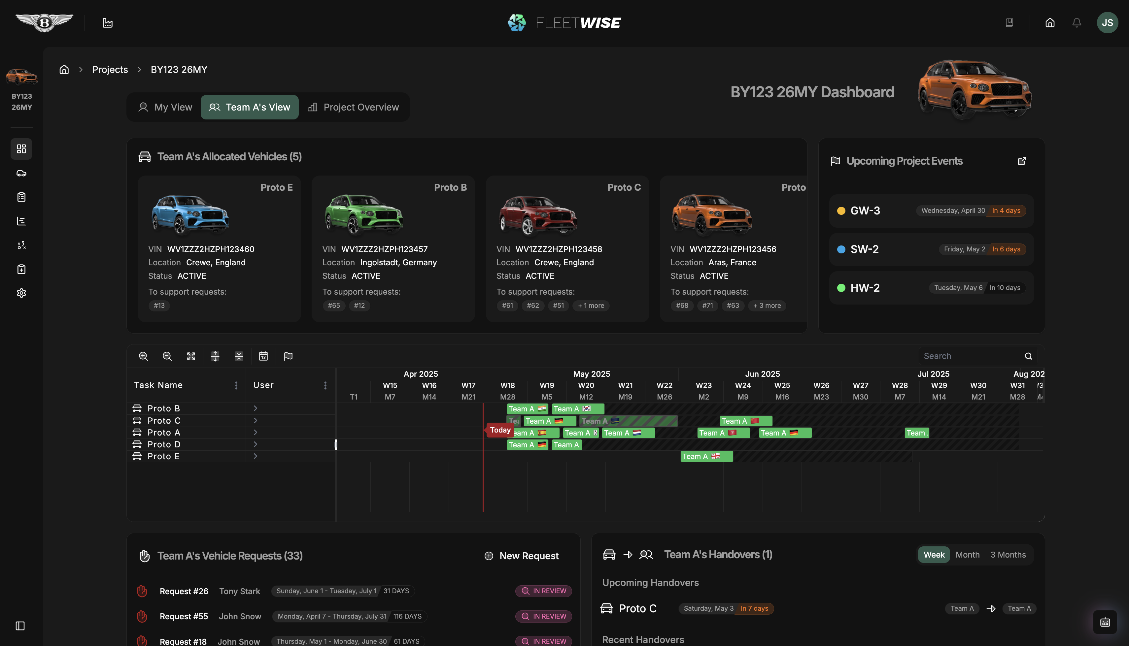
Task: Expand the Proto A Gantt row
Action: 256,432
